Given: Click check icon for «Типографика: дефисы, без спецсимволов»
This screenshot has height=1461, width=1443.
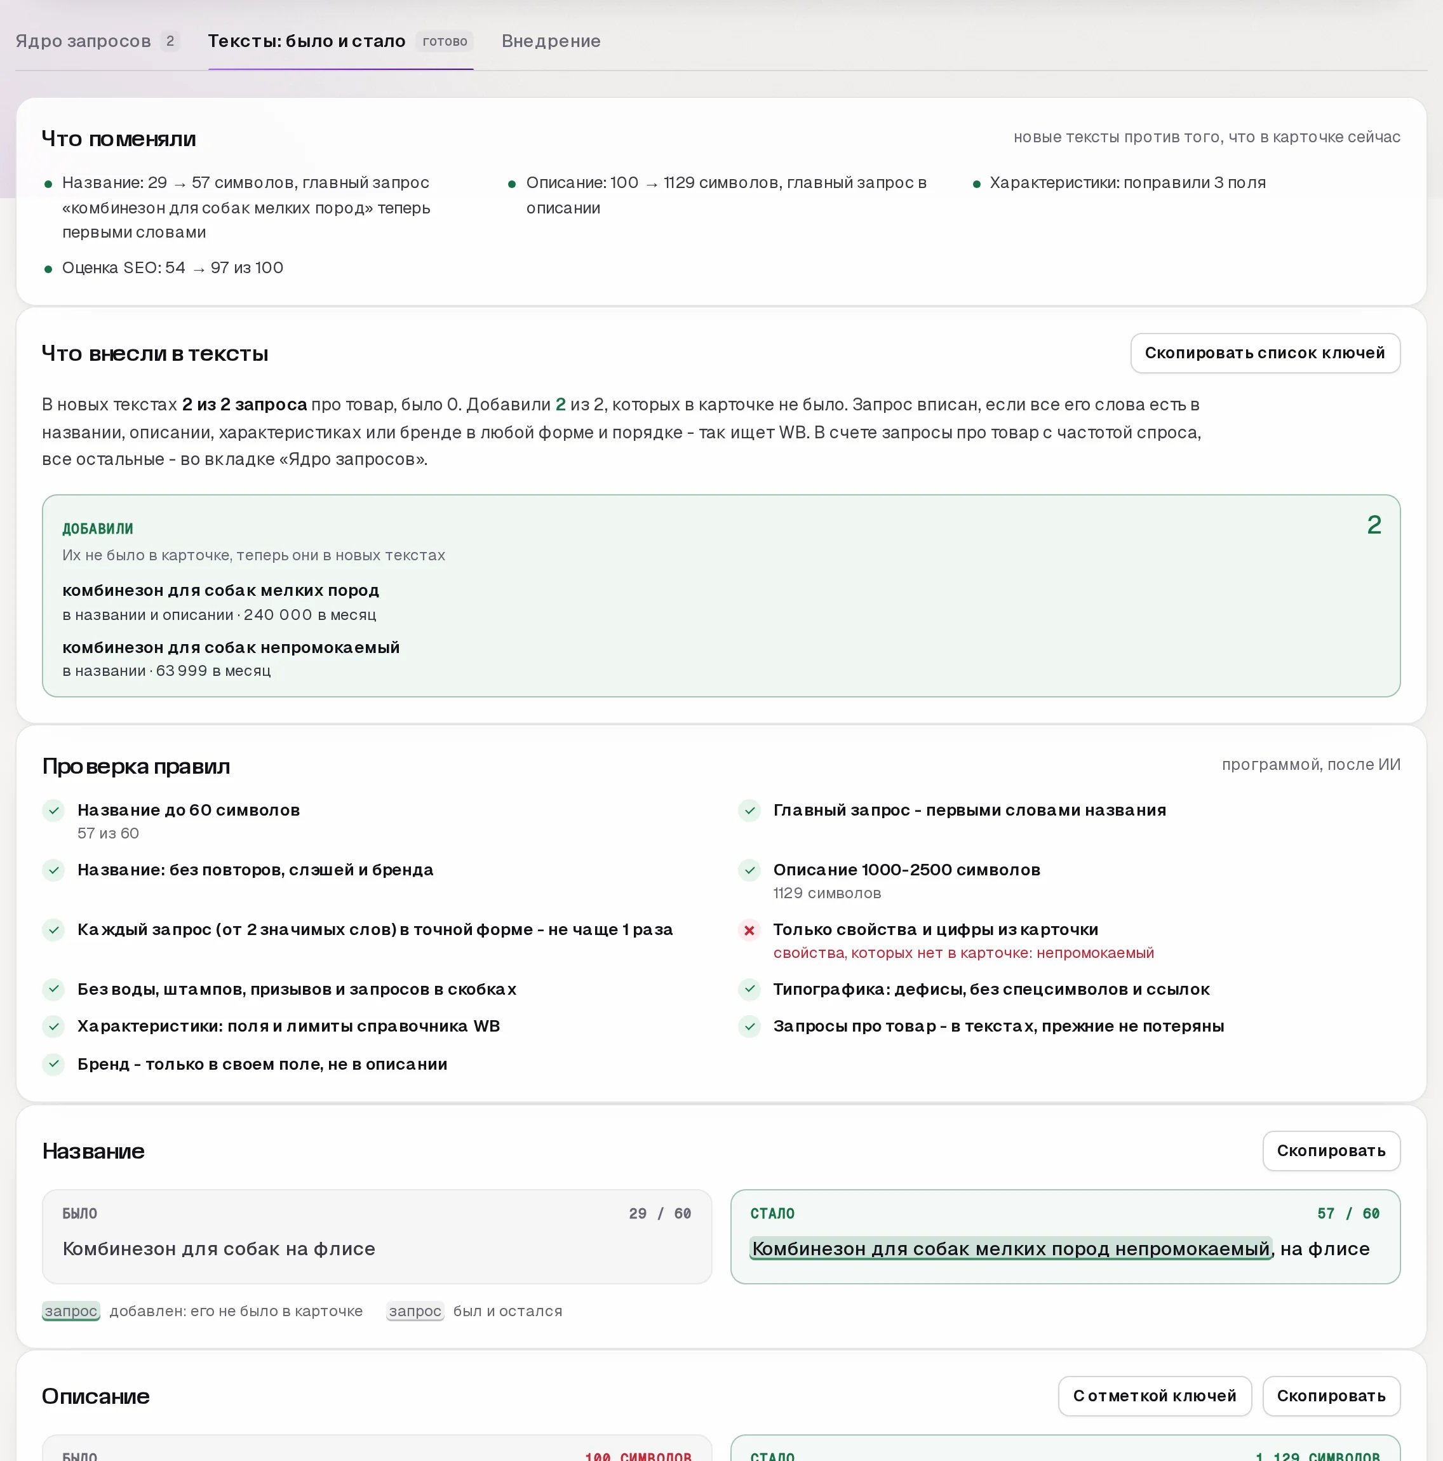Looking at the screenshot, I should pos(749,989).
